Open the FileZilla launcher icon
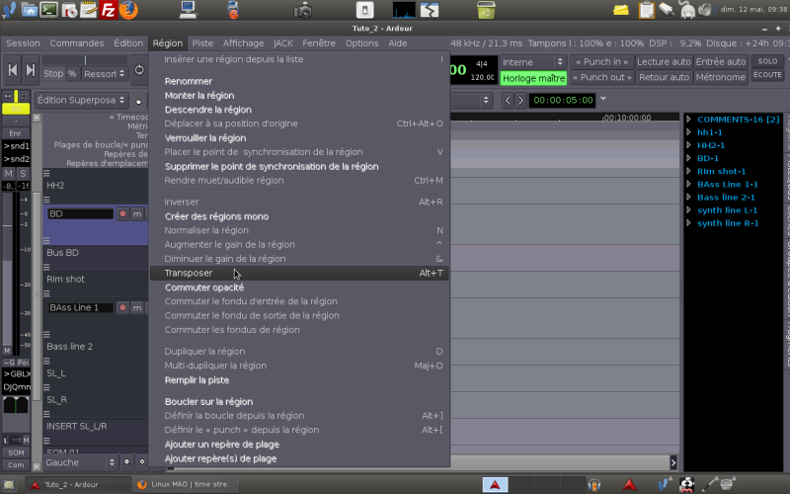 coord(108,10)
